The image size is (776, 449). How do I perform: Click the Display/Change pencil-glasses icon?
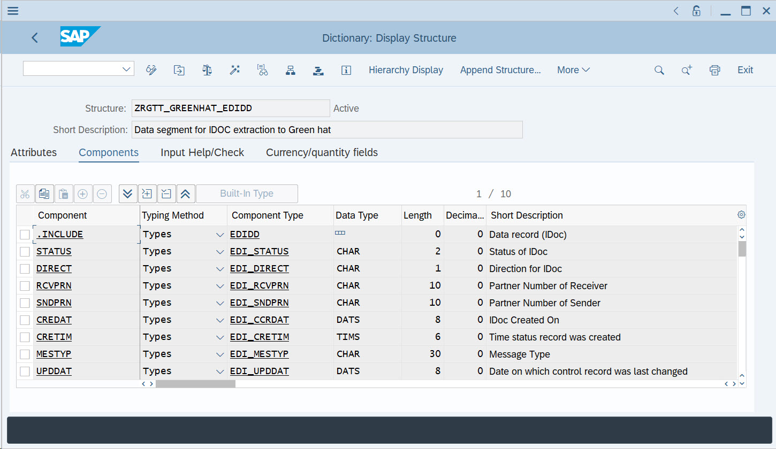(x=151, y=70)
